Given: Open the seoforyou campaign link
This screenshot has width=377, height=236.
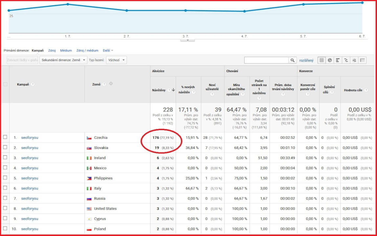Looking at the screenshot, I should (x=30, y=137).
